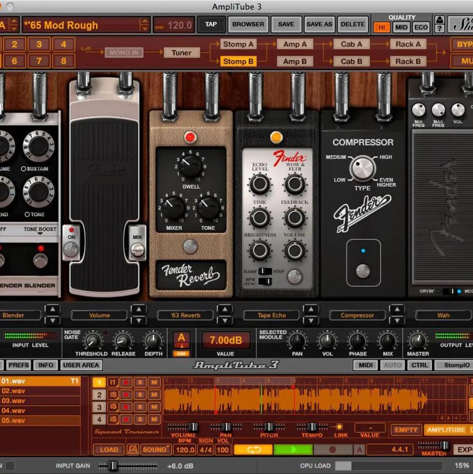
Task: Click the SUSTAIN knob on Fender Blender
Action: pos(39,146)
